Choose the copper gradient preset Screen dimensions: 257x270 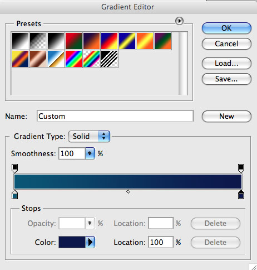click(38, 59)
